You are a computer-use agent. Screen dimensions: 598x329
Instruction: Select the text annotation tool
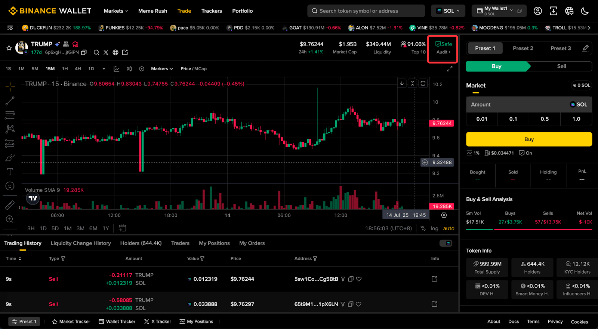pyautogui.click(x=10, y=172)
